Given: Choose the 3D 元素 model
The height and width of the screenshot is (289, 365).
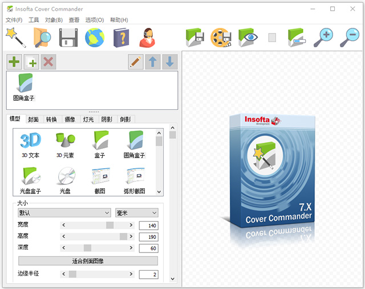Looking at the screenshot, I should click(65, 145).
